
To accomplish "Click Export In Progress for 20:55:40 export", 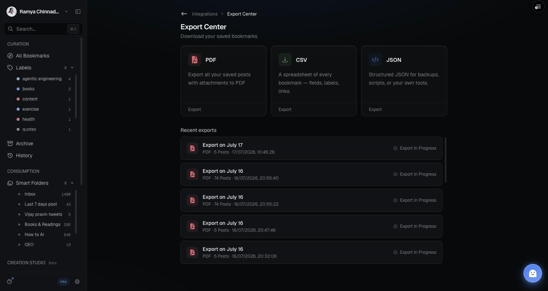I will coord(418,174).
